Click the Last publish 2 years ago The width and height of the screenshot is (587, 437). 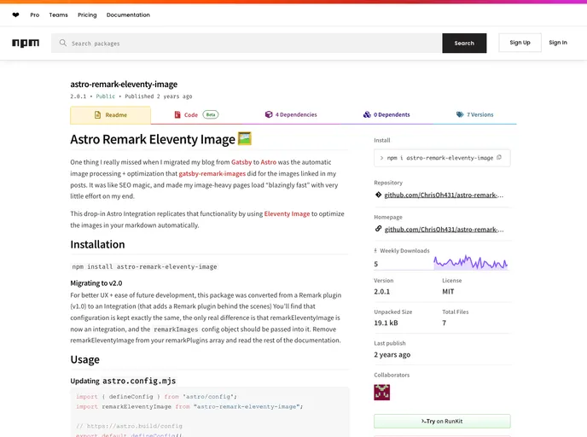[392, 354]
